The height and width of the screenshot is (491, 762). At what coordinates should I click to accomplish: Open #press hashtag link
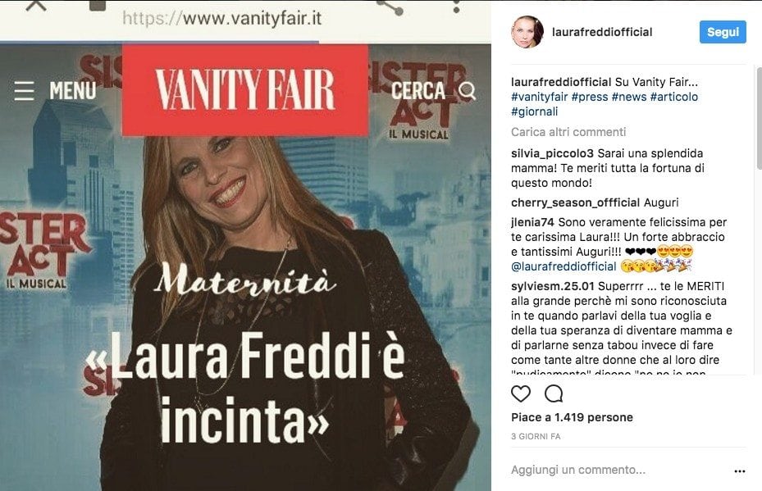coord(590,97)
